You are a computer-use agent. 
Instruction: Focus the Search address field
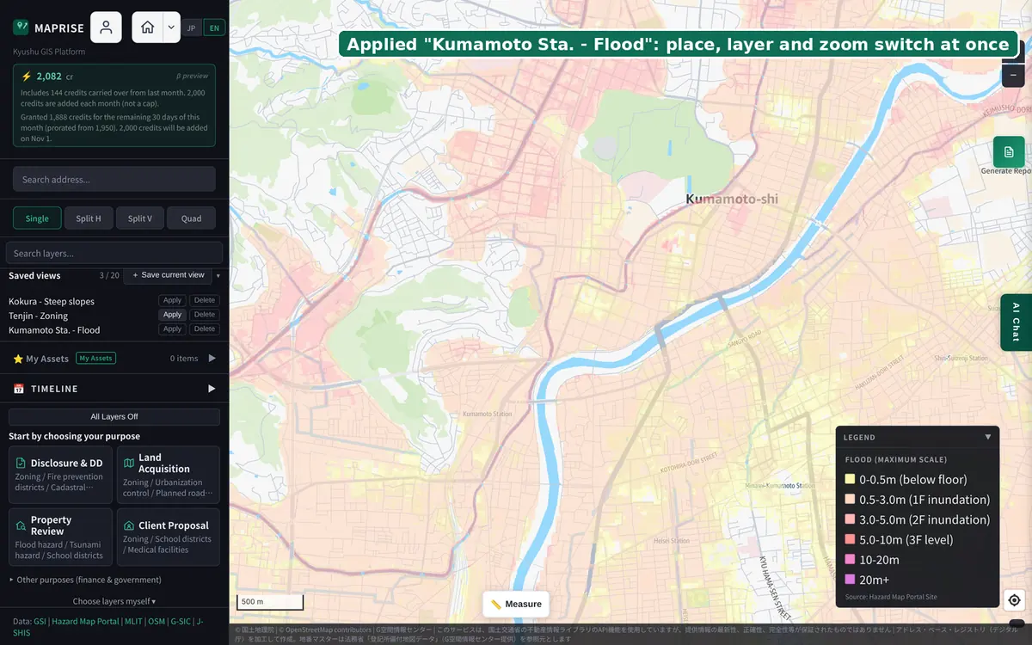point(114,179)
